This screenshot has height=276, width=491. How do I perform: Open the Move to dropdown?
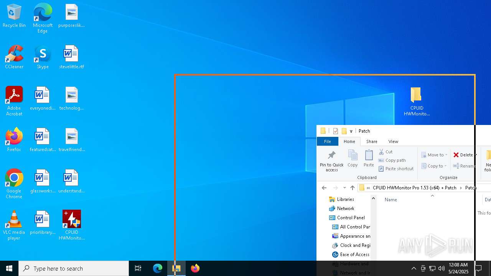tap(434, 155)
